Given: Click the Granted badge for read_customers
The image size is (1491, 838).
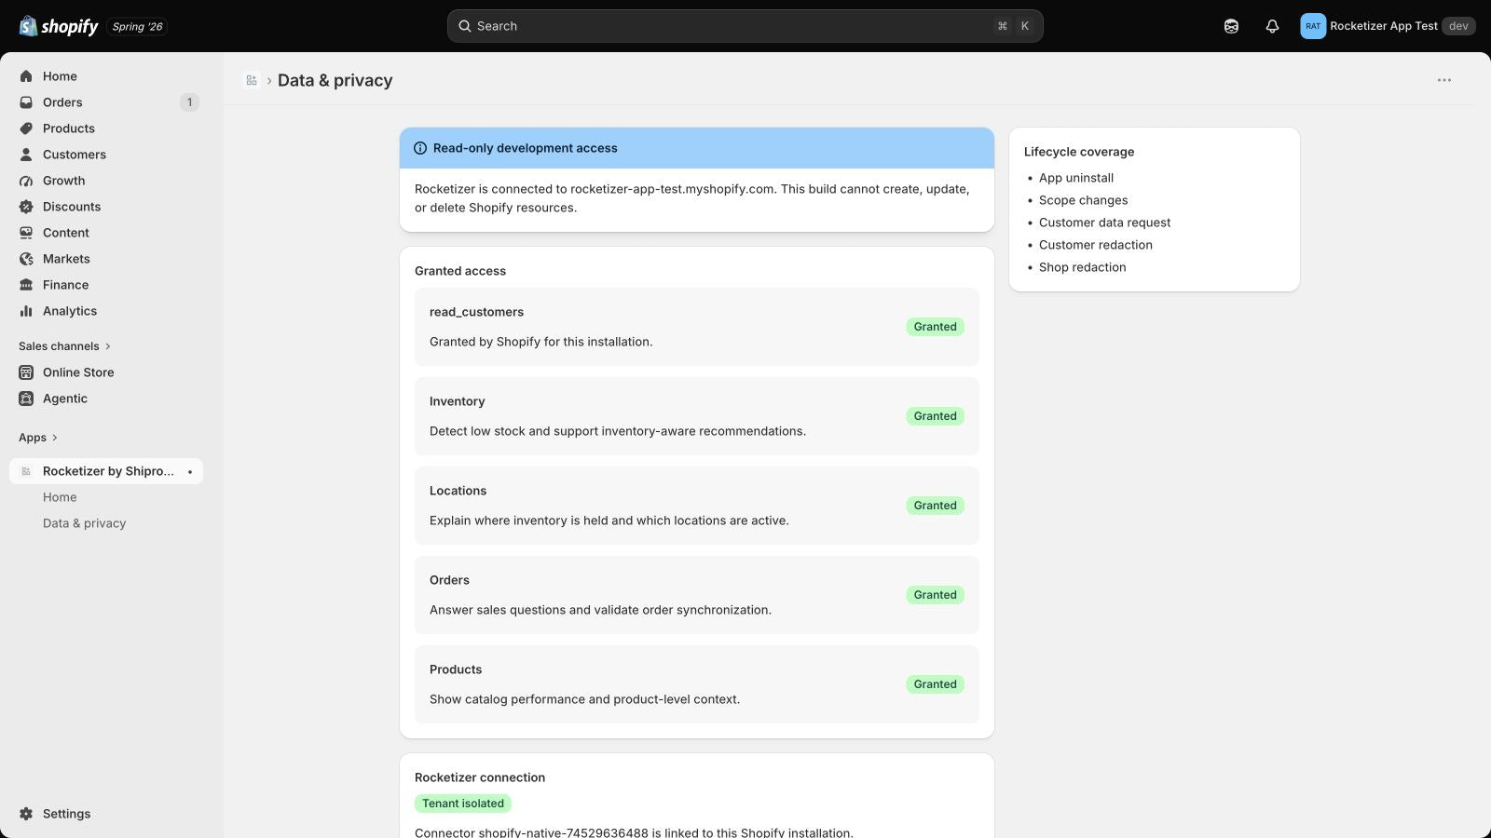Looking at the screenshot, I should point(935,327).
